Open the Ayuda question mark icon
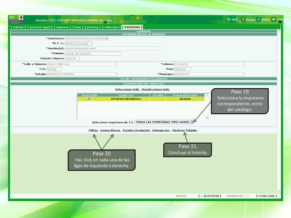Viewport: 291px width, 218px height. pos(259,20)
